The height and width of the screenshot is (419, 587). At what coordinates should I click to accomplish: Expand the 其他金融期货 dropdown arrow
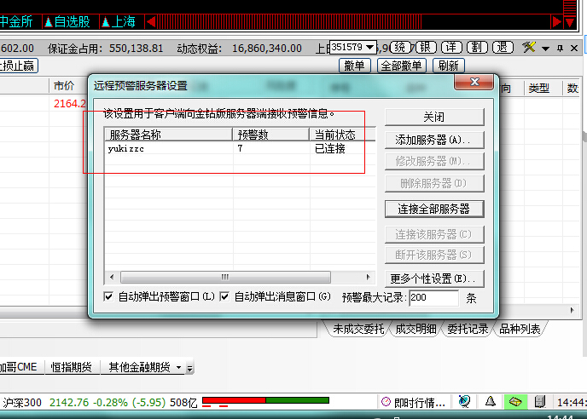(178, 368)
